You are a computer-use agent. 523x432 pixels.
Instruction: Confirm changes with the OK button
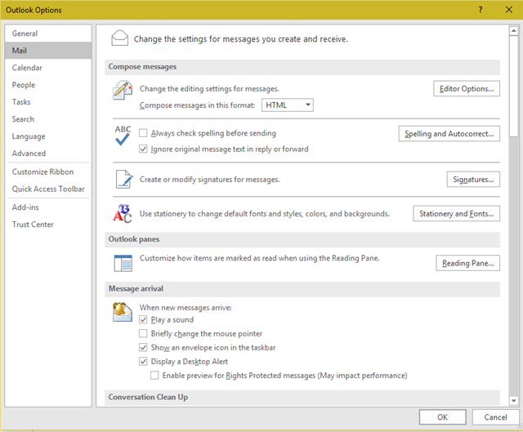(x=442, y=417)
